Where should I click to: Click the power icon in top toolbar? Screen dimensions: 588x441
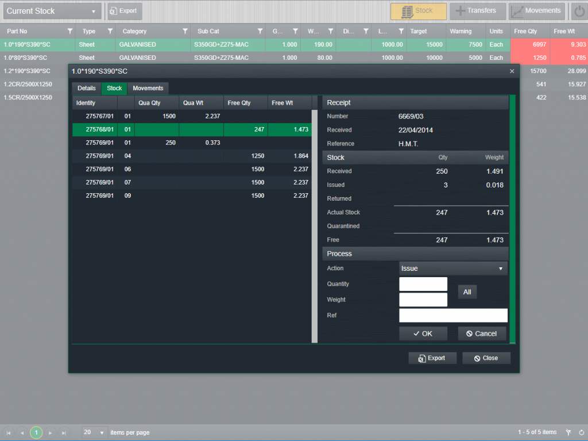click(x=579, y=11)
